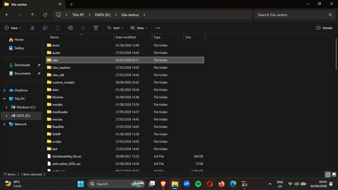Open the See more three-dots menu
The image size is (338, 190).
pos(158,28)
